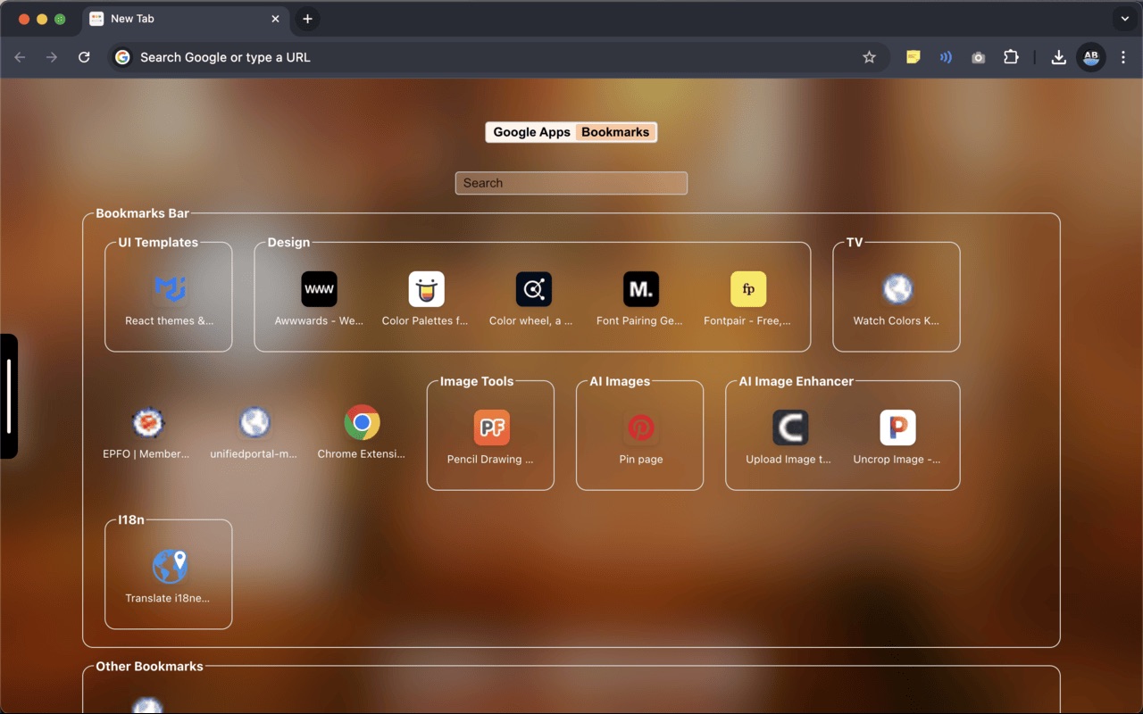The height and width of the screenshot is (714, 1143).
Task: Click the bookmarks Search field
Action: (x=571, y=183)
